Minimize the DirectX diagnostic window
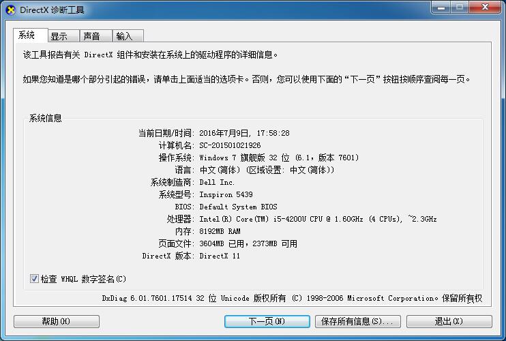This screenshot has height=341, width=506. pyautogui.click(x=441, y=8)
